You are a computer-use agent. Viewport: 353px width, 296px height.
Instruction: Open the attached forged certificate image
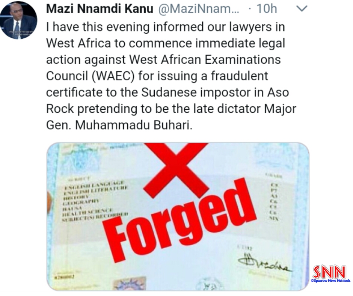coord(178,216)
